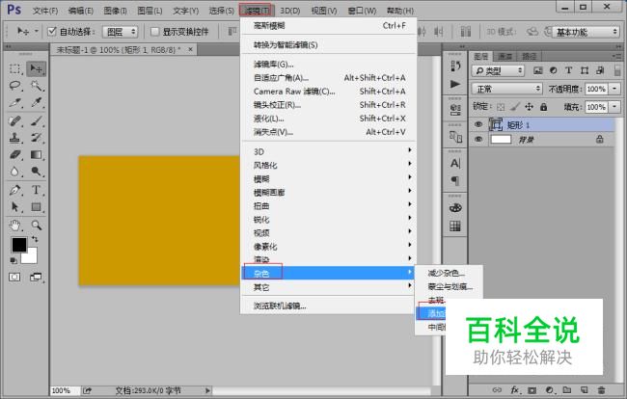
Task: Enable the 显示变换控件 checkbox
Action: click(x=154, y=31)
